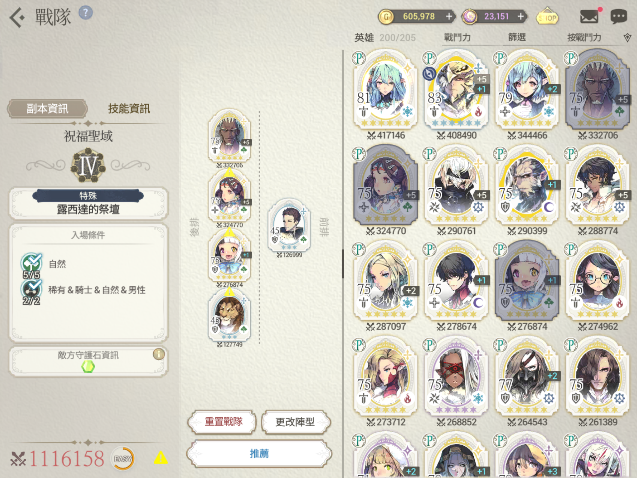Toggle the sort order arrow icon
637x478 pixels.
click(627, 38)
